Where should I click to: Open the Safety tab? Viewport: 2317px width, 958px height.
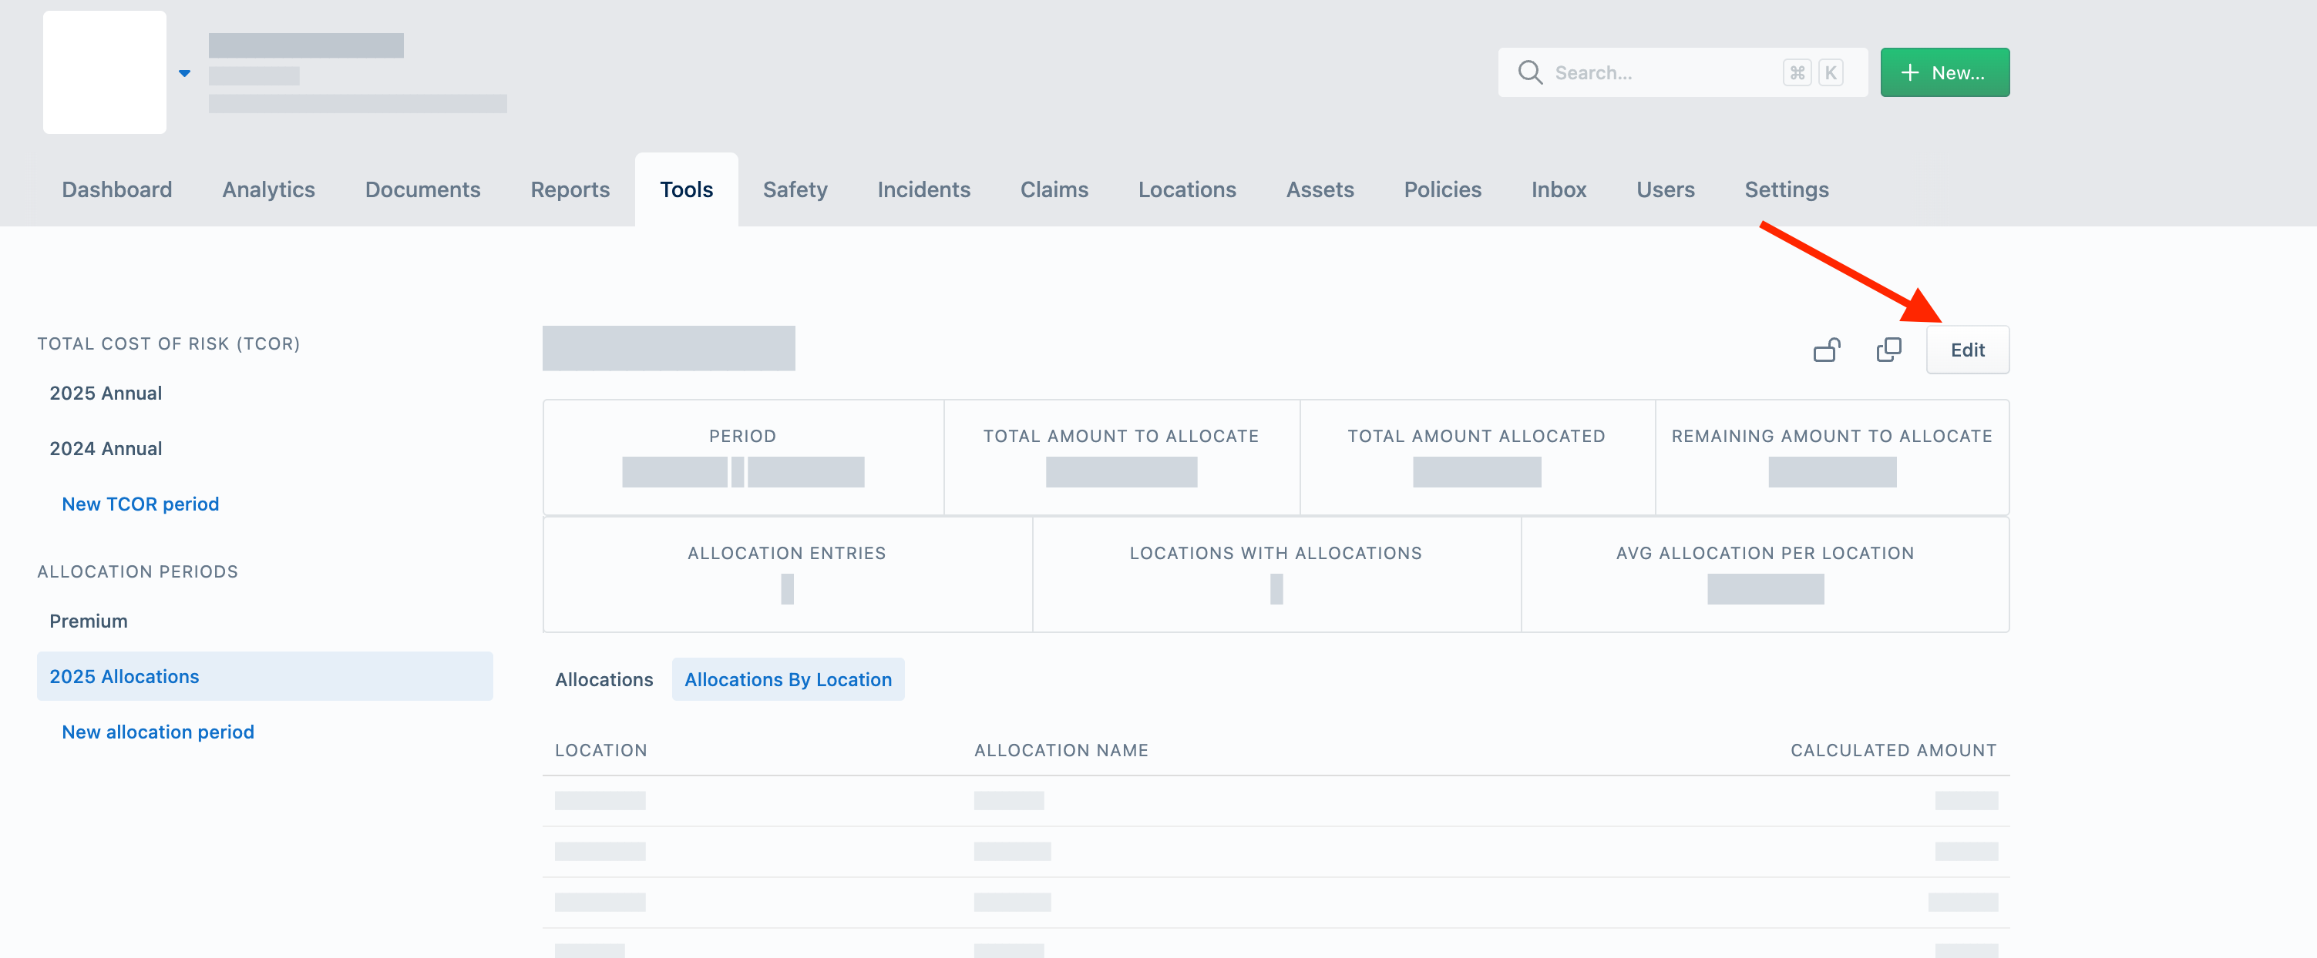795,189
